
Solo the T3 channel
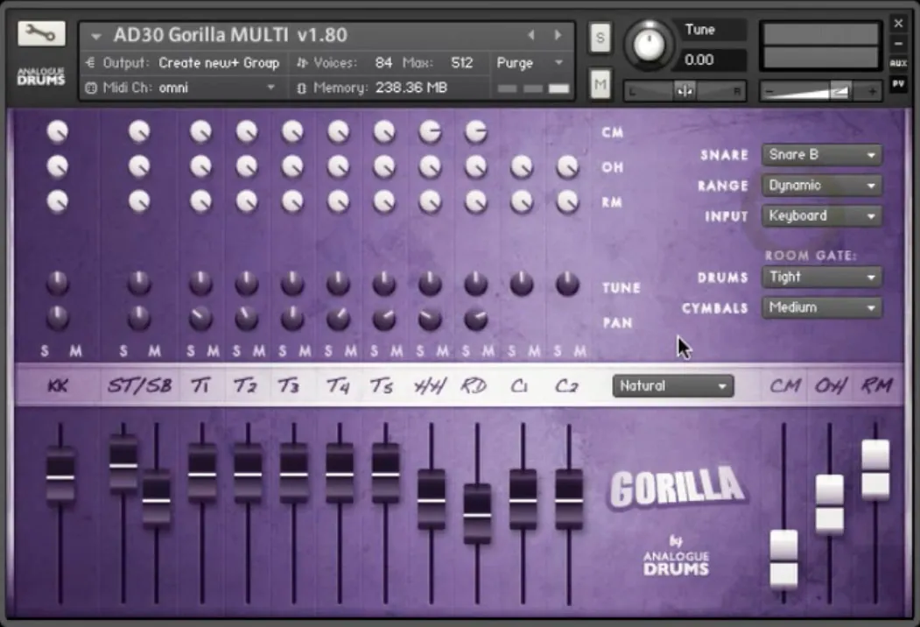point(283,351)
